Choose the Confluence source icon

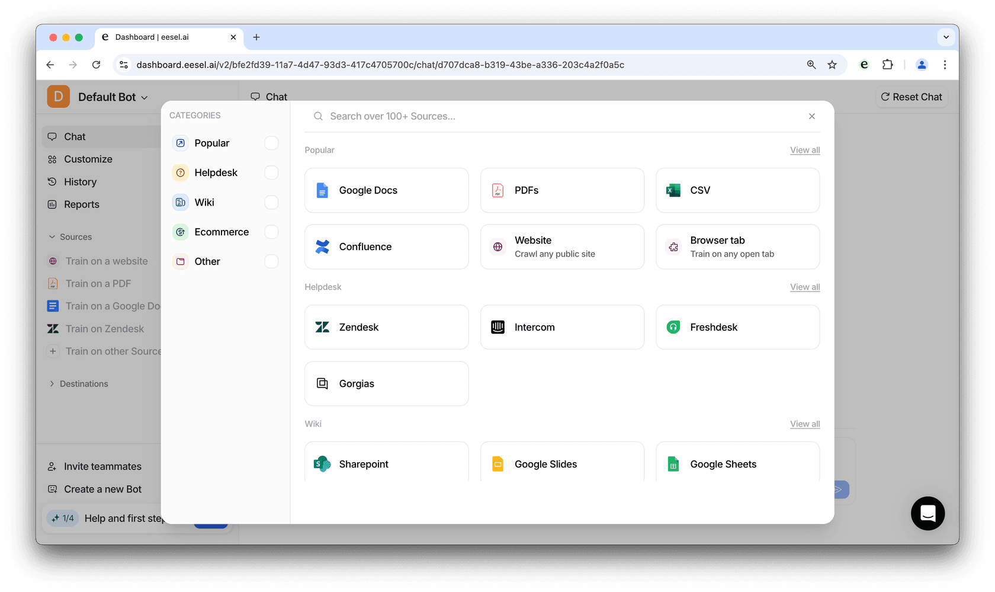coord(322,247)
